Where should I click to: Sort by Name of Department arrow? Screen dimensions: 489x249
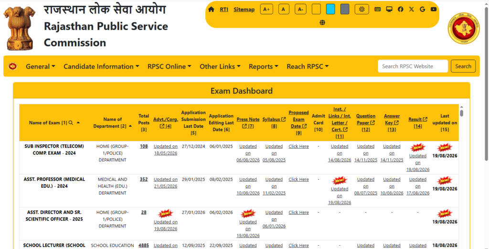coord(130,126)
